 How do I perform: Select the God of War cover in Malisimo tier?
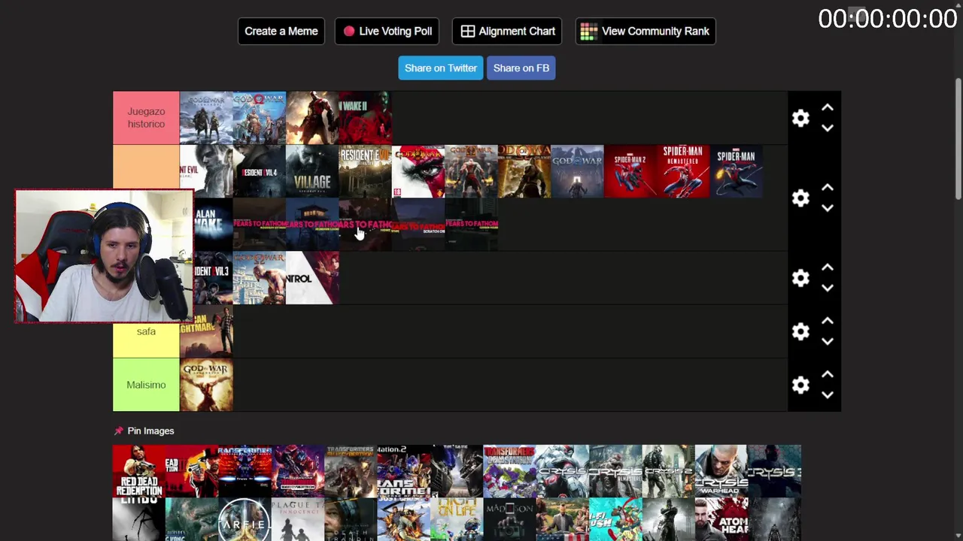tap(206, 385)
